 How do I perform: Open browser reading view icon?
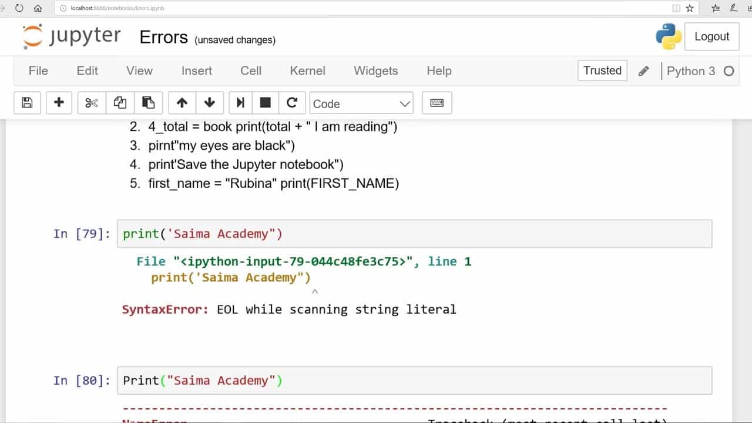pos(676,8)
